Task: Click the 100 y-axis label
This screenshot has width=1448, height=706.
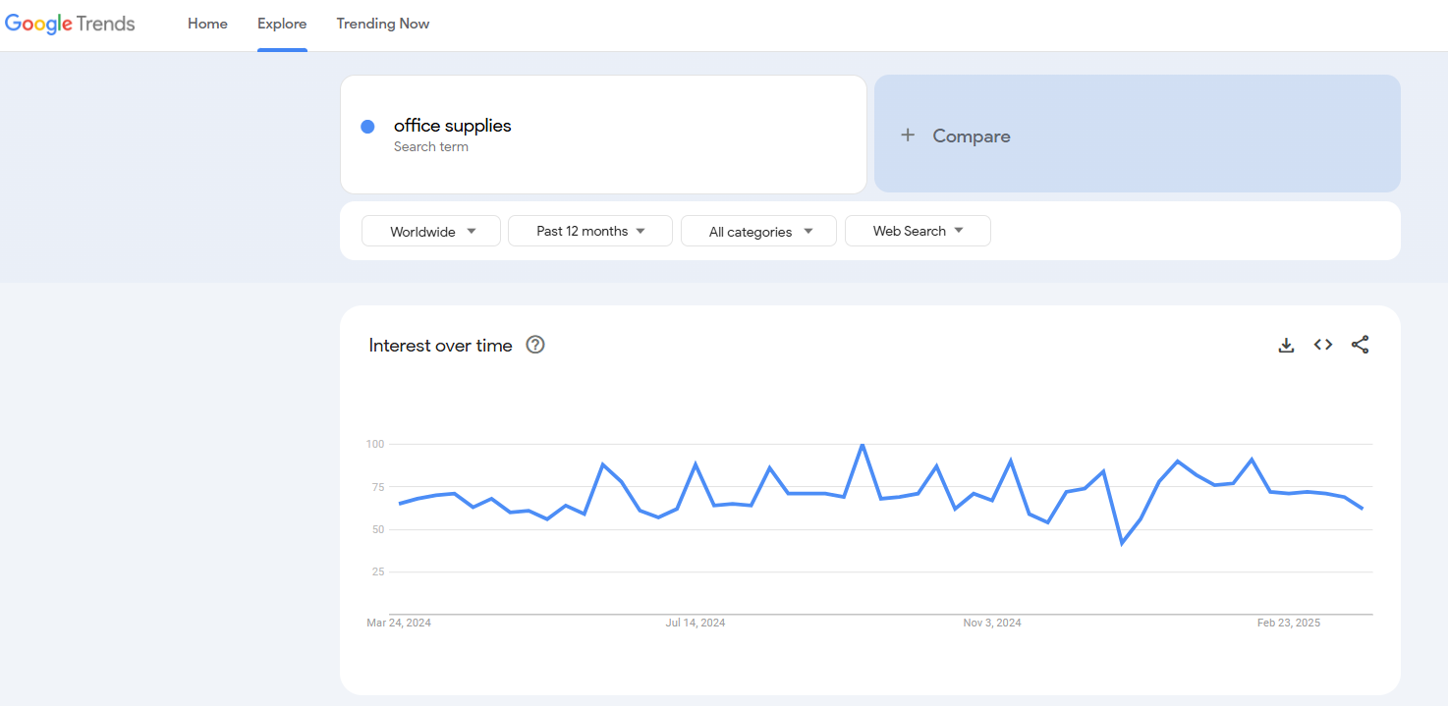Action: [x=375, y=444]
